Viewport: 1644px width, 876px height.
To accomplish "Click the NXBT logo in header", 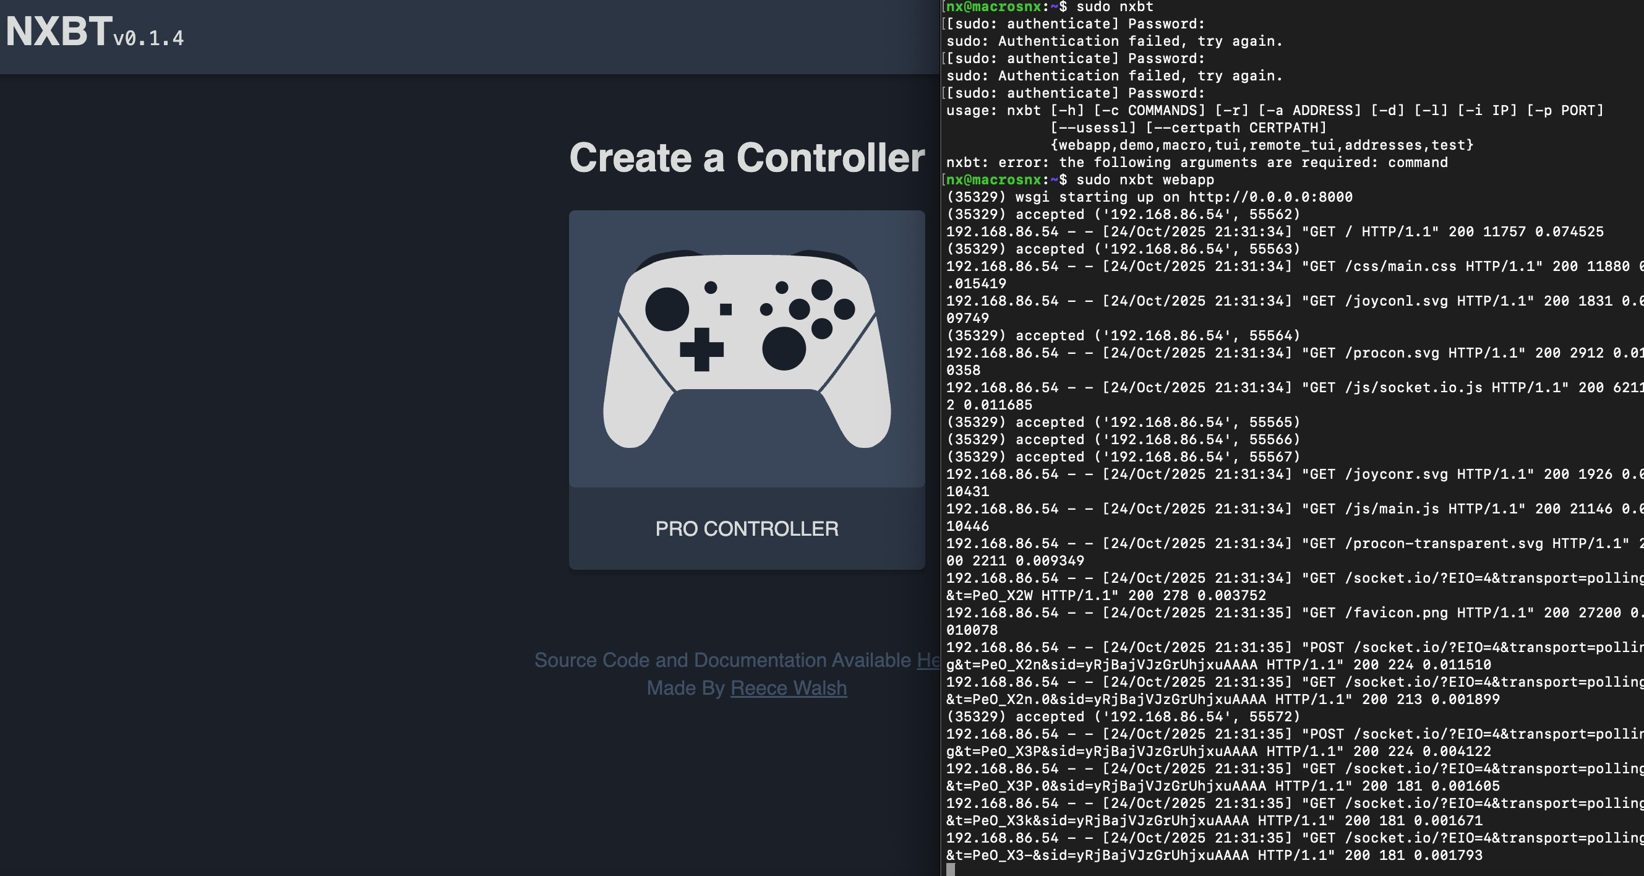I will (59, 31).
